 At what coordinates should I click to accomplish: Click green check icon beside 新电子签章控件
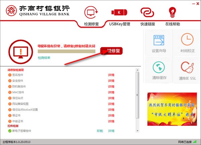[10, 131]
